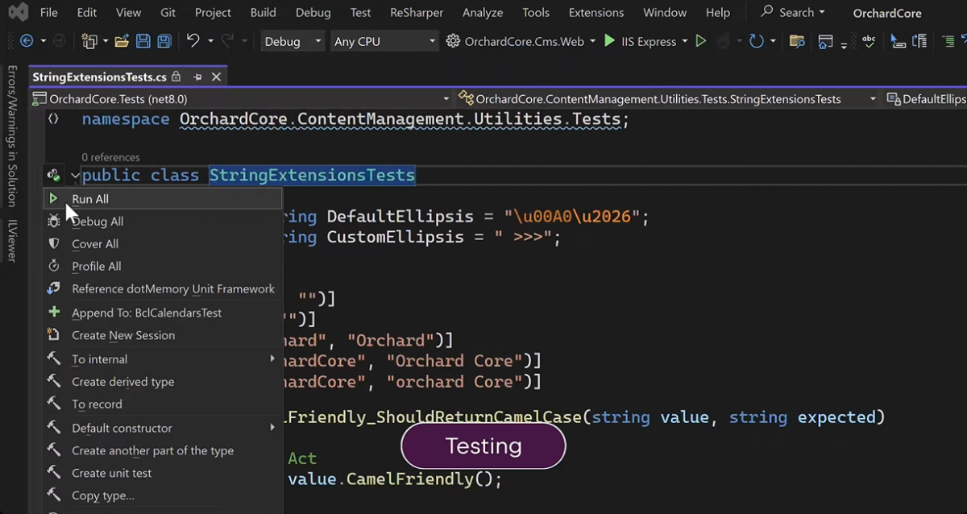
Task: Click the Navigate Backward arrow icon
Action: click(27, 41)
